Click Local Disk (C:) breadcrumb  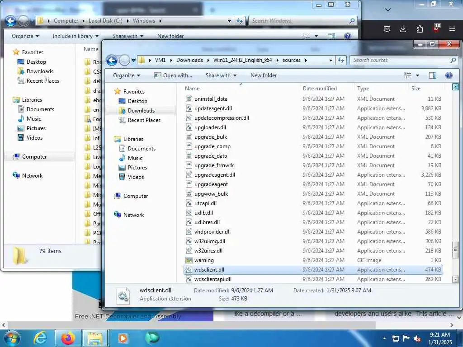[x=105, y=21]
